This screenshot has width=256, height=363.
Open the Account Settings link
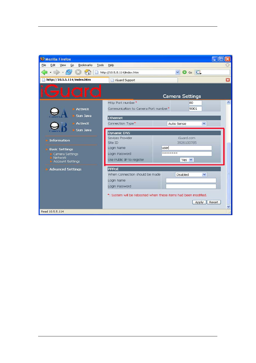67,161
